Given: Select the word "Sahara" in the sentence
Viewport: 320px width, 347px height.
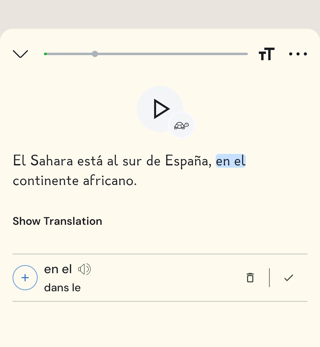Looking at the screenshot, I should tap(52, 161).
